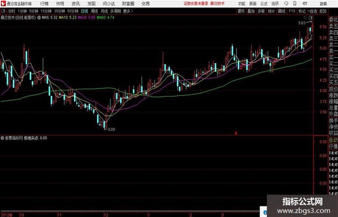Open the 选项 menu

(275, 4)
